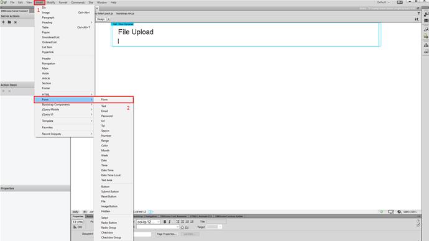Click the Bold formatting button
The width and height of the screenshot is (429, 241).
point(165,222)
